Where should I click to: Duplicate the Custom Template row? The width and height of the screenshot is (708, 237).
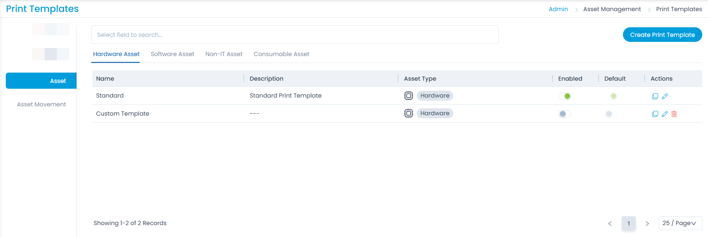click(x=655, y=114)
